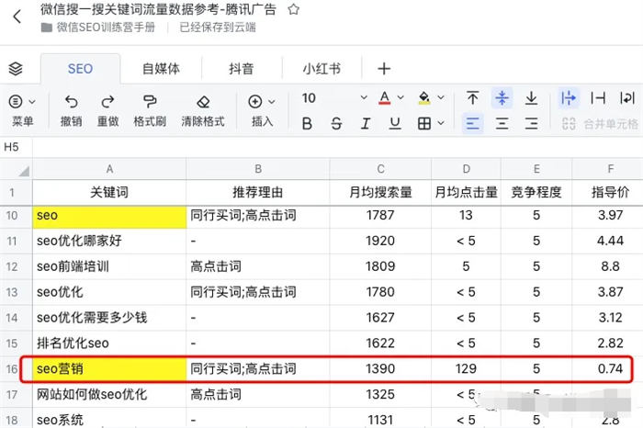
Task: Add a new sheet with plus icon
Action: click(x=384, y=69)
